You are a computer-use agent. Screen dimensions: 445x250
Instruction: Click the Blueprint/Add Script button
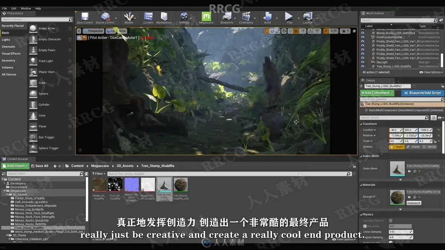tap(423, 93)
